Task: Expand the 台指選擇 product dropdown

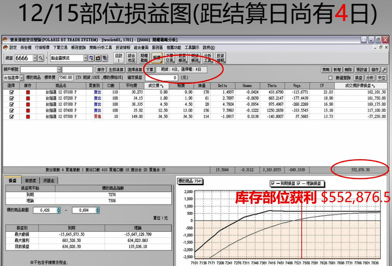Action: point(22,78)
